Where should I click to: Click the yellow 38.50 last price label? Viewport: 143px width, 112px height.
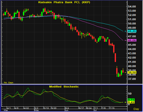point(132,72)
